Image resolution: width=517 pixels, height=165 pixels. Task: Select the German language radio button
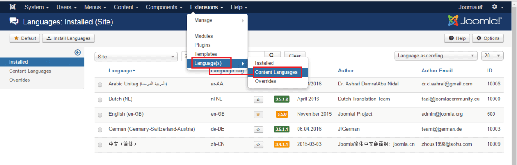(100, 130)
